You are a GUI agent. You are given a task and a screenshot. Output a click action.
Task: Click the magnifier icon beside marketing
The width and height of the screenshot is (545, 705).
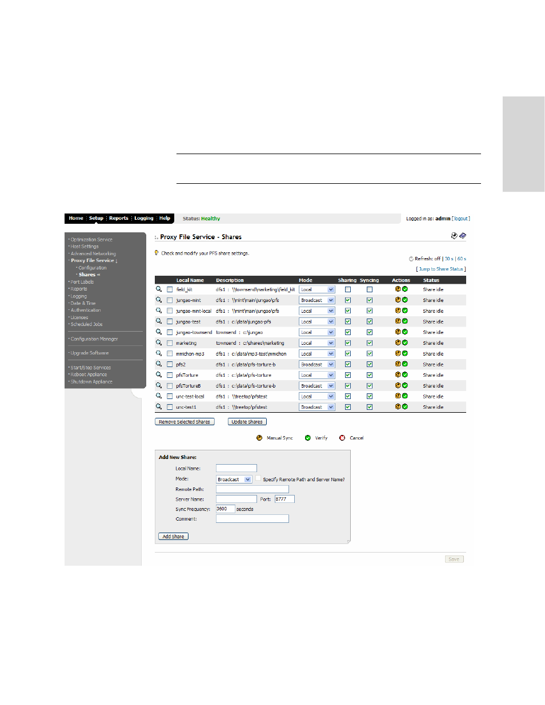[159, 343]
